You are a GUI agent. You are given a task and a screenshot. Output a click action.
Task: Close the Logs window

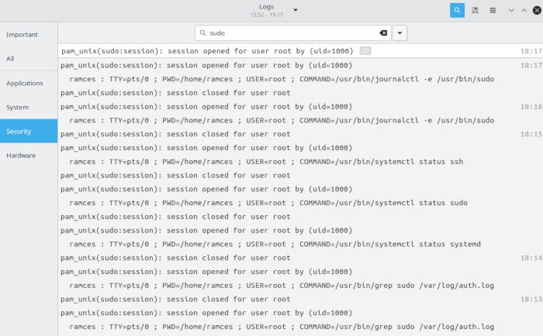point(537,10)
